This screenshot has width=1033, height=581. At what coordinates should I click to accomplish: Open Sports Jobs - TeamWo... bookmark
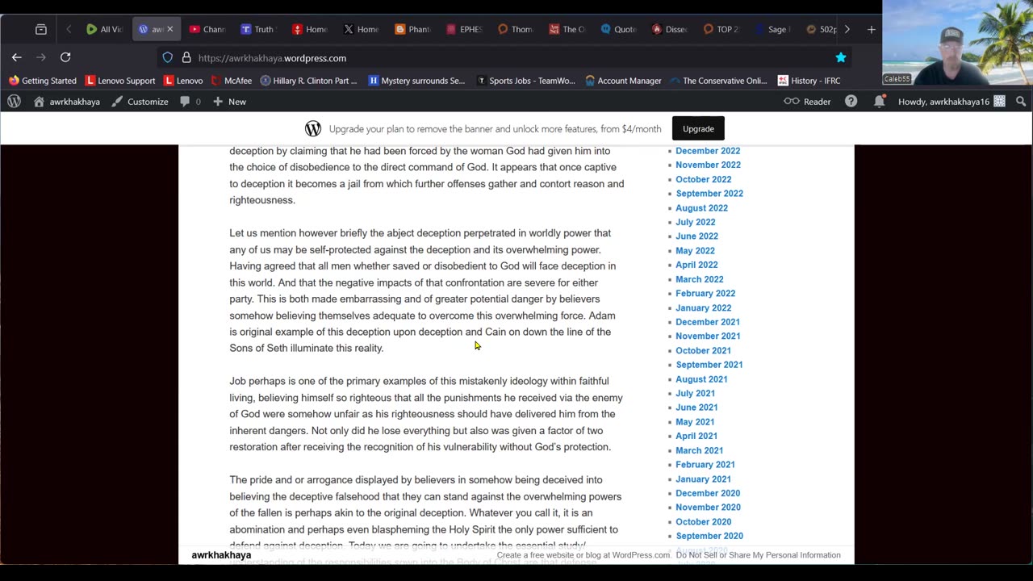pyautogui.click(x=525, y=81)
